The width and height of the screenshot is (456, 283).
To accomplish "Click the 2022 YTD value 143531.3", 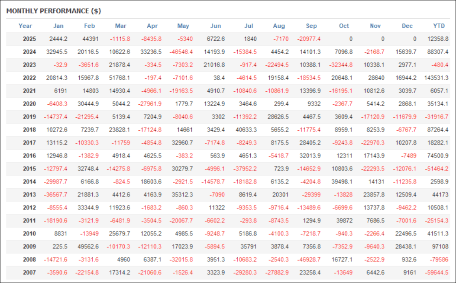I will click(434, 78).
